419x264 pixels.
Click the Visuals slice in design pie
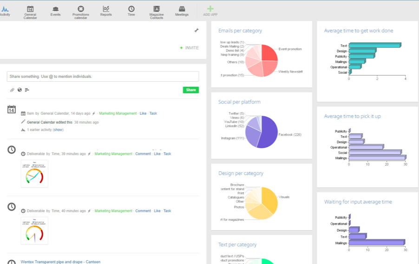269,199
